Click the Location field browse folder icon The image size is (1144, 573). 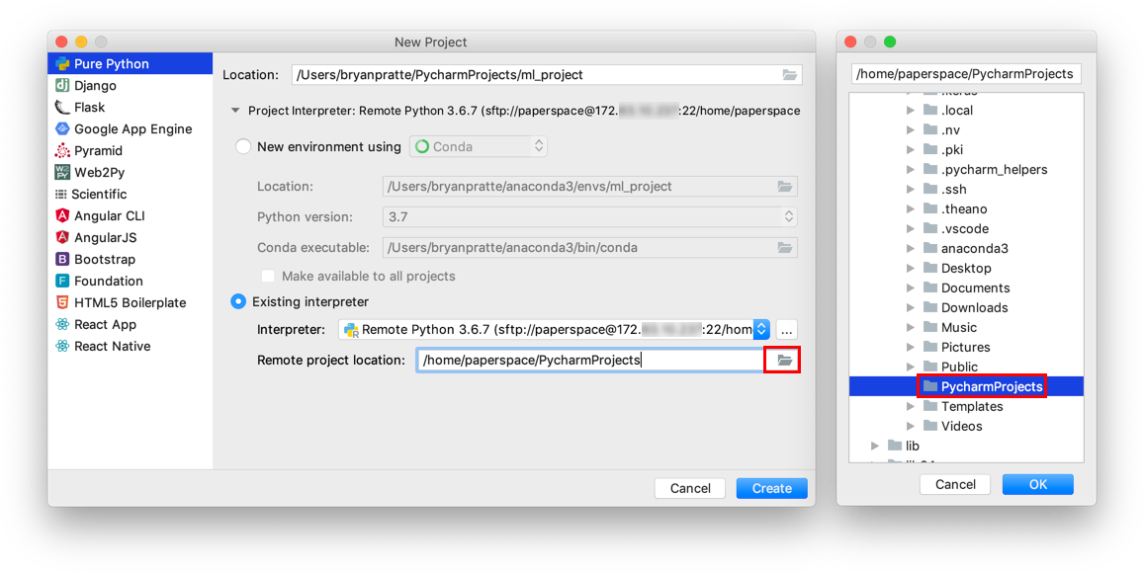click(x=789, y=75)
